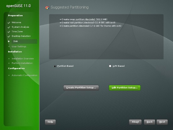Click the Configuration section heading
The image size is (173, 130).
tap(16, 68)
